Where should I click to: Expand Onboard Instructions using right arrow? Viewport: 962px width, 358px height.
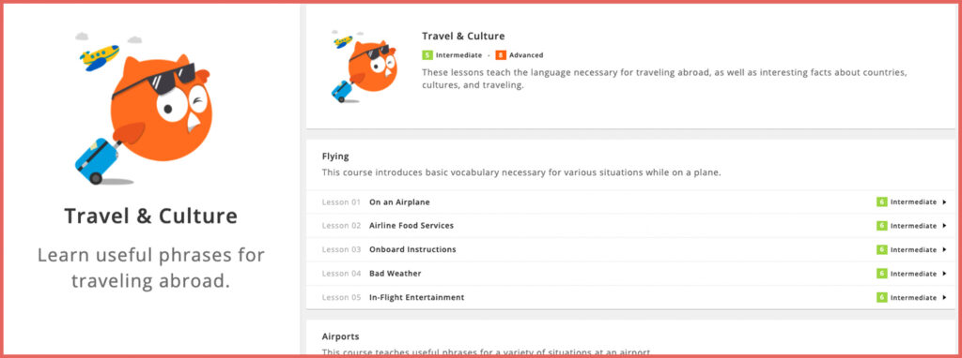945,249
